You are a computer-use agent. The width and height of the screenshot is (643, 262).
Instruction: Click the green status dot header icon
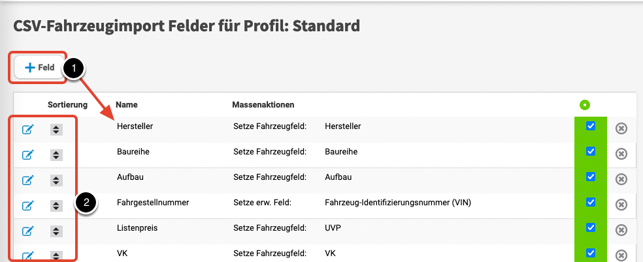(584, 104)
